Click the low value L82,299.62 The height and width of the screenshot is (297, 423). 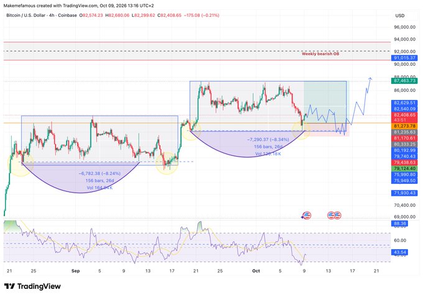pos(144,16)
